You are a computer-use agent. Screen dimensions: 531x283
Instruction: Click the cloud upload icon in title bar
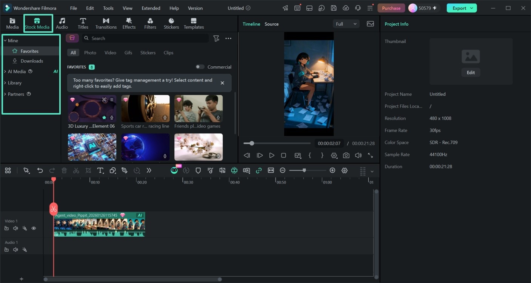(x=346, y=8)
